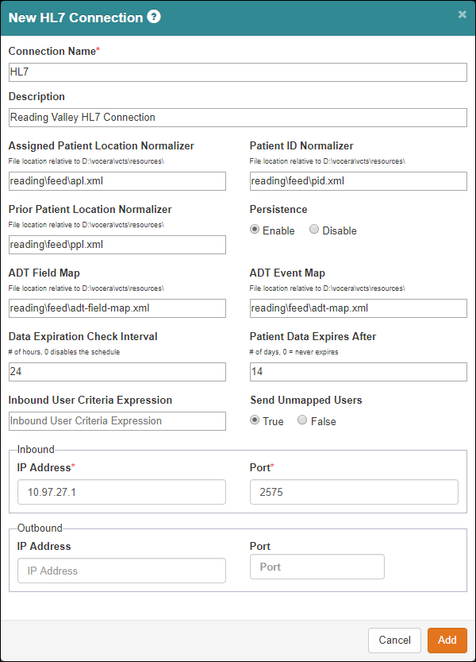Edit Prior Patient Location Normalizer path

(117, 245)
